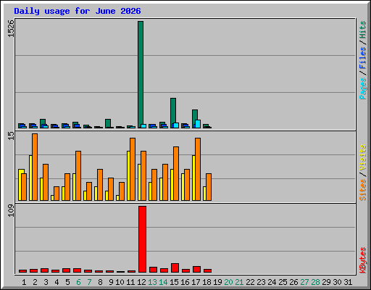Click green weekend day label 14

tap(163, 282)
